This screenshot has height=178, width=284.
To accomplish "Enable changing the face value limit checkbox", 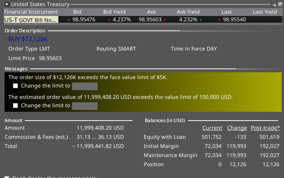I will coord(16,86).
